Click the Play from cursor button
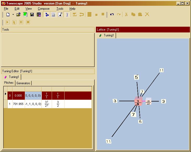This screenshot has width=191, height=152. pyautogui.click(x=14, y=22)
